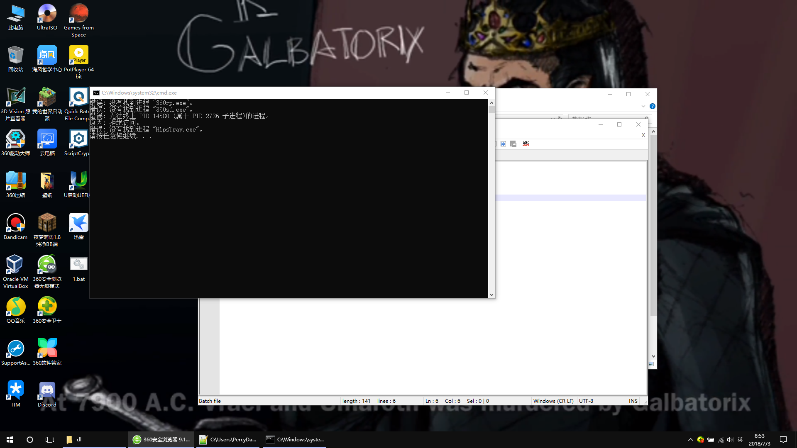Select the Oracle VM VirtualBox shortcut
Image resolution: width=797 pixels, height=448 pixels.
pyautogui.click(x=16, y=272)
